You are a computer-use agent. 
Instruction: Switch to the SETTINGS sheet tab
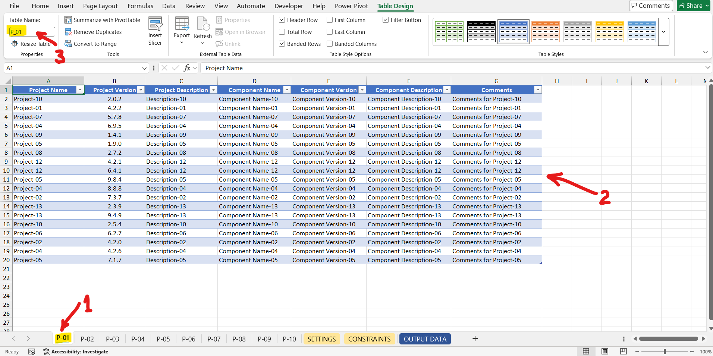pos(321,339)
